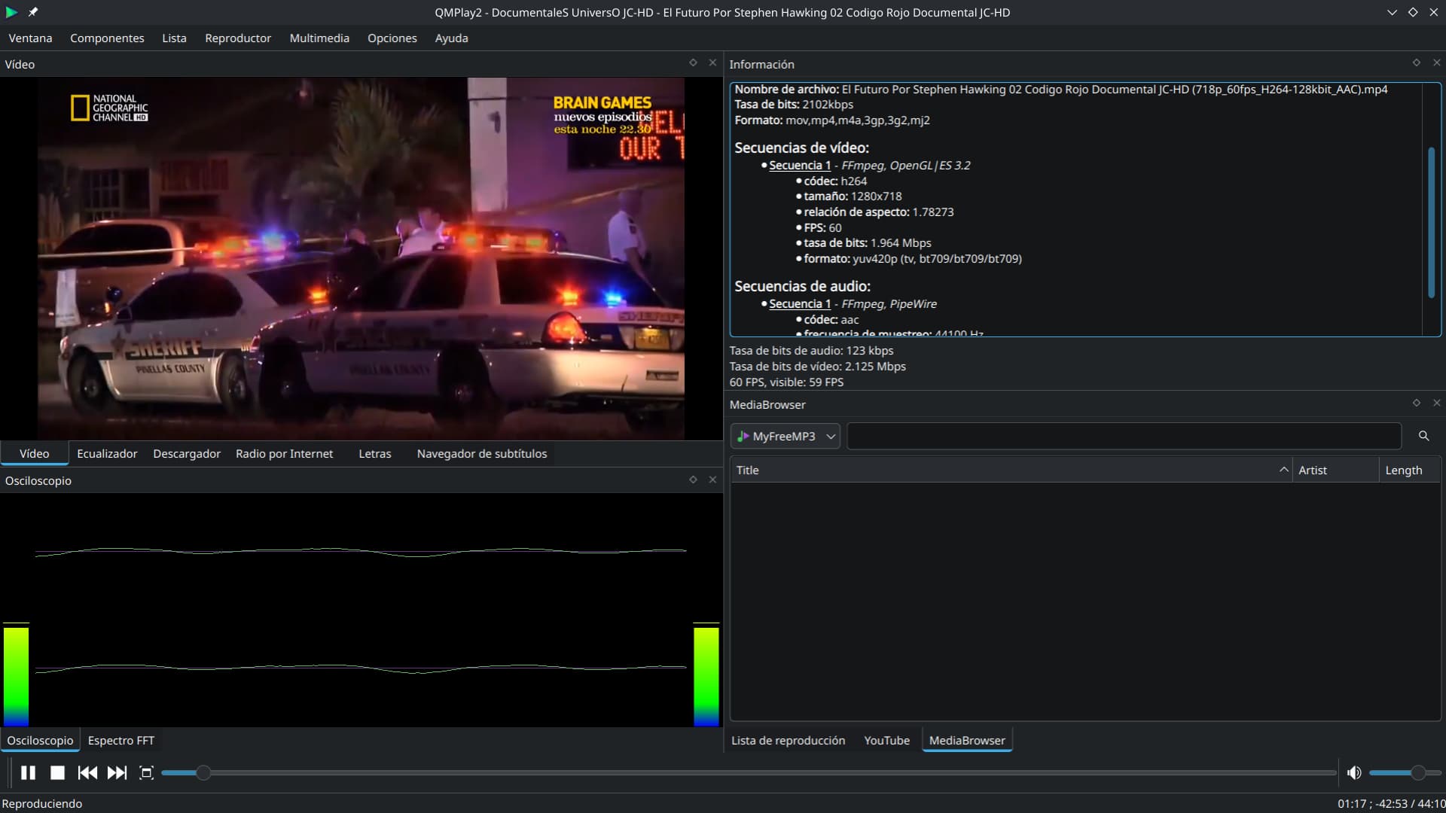Click the Información panel scrollbar

pos(1431,222)
